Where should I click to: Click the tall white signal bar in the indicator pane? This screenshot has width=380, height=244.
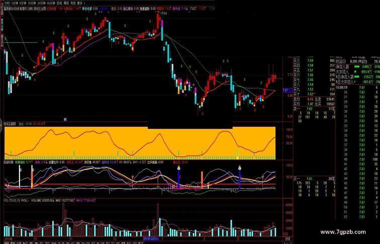click(20, 176)
